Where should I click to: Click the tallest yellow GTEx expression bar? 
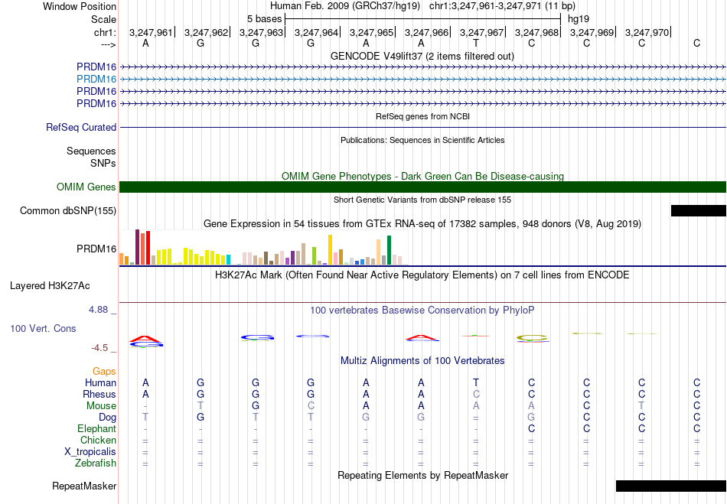[x=330, y=249]
